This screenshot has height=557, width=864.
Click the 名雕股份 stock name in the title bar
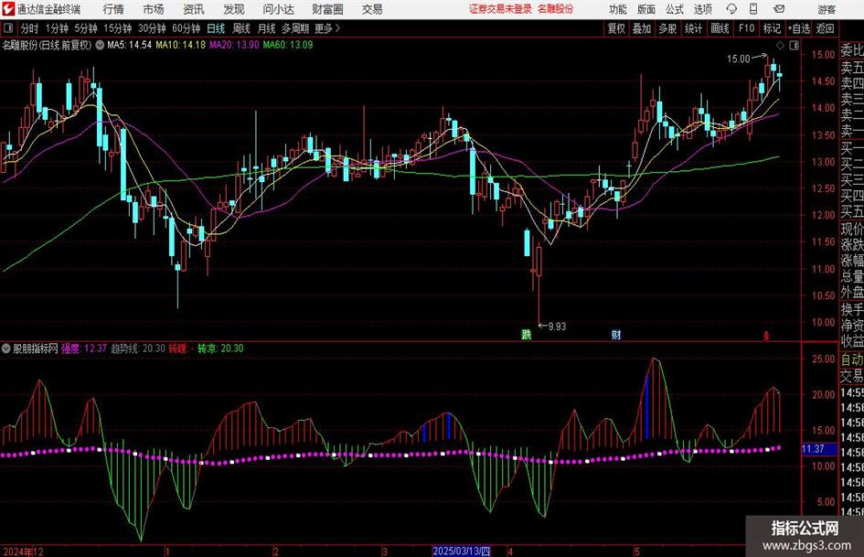tap(556, 9)
